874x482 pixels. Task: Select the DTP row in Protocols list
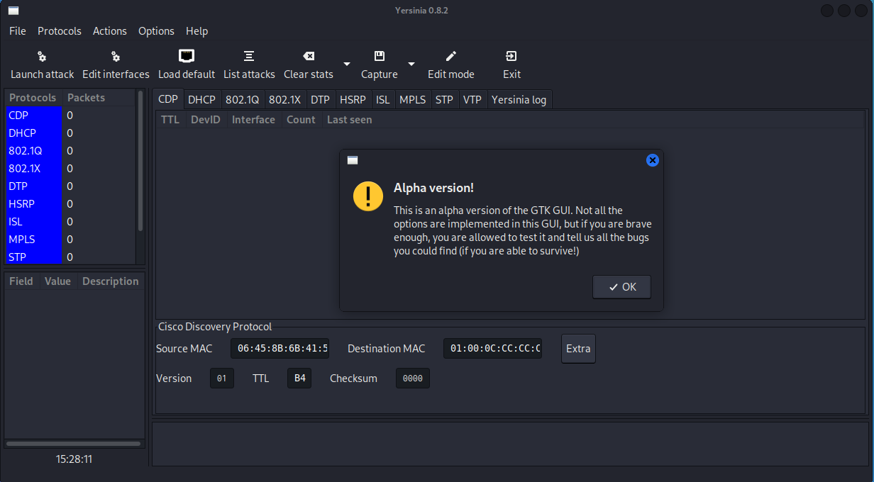click(x=70, y=186)
